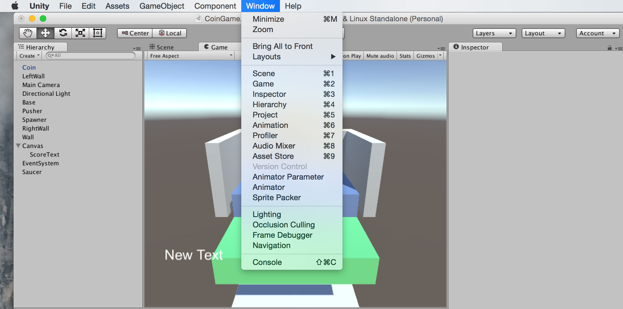Open Frame Debugger from menu
Viewport: 623px width, 309px height.
click(x=292, y=235)
